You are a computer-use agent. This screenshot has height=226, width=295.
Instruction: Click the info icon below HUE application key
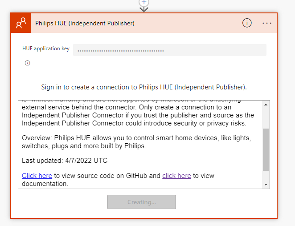coord(27,63)
